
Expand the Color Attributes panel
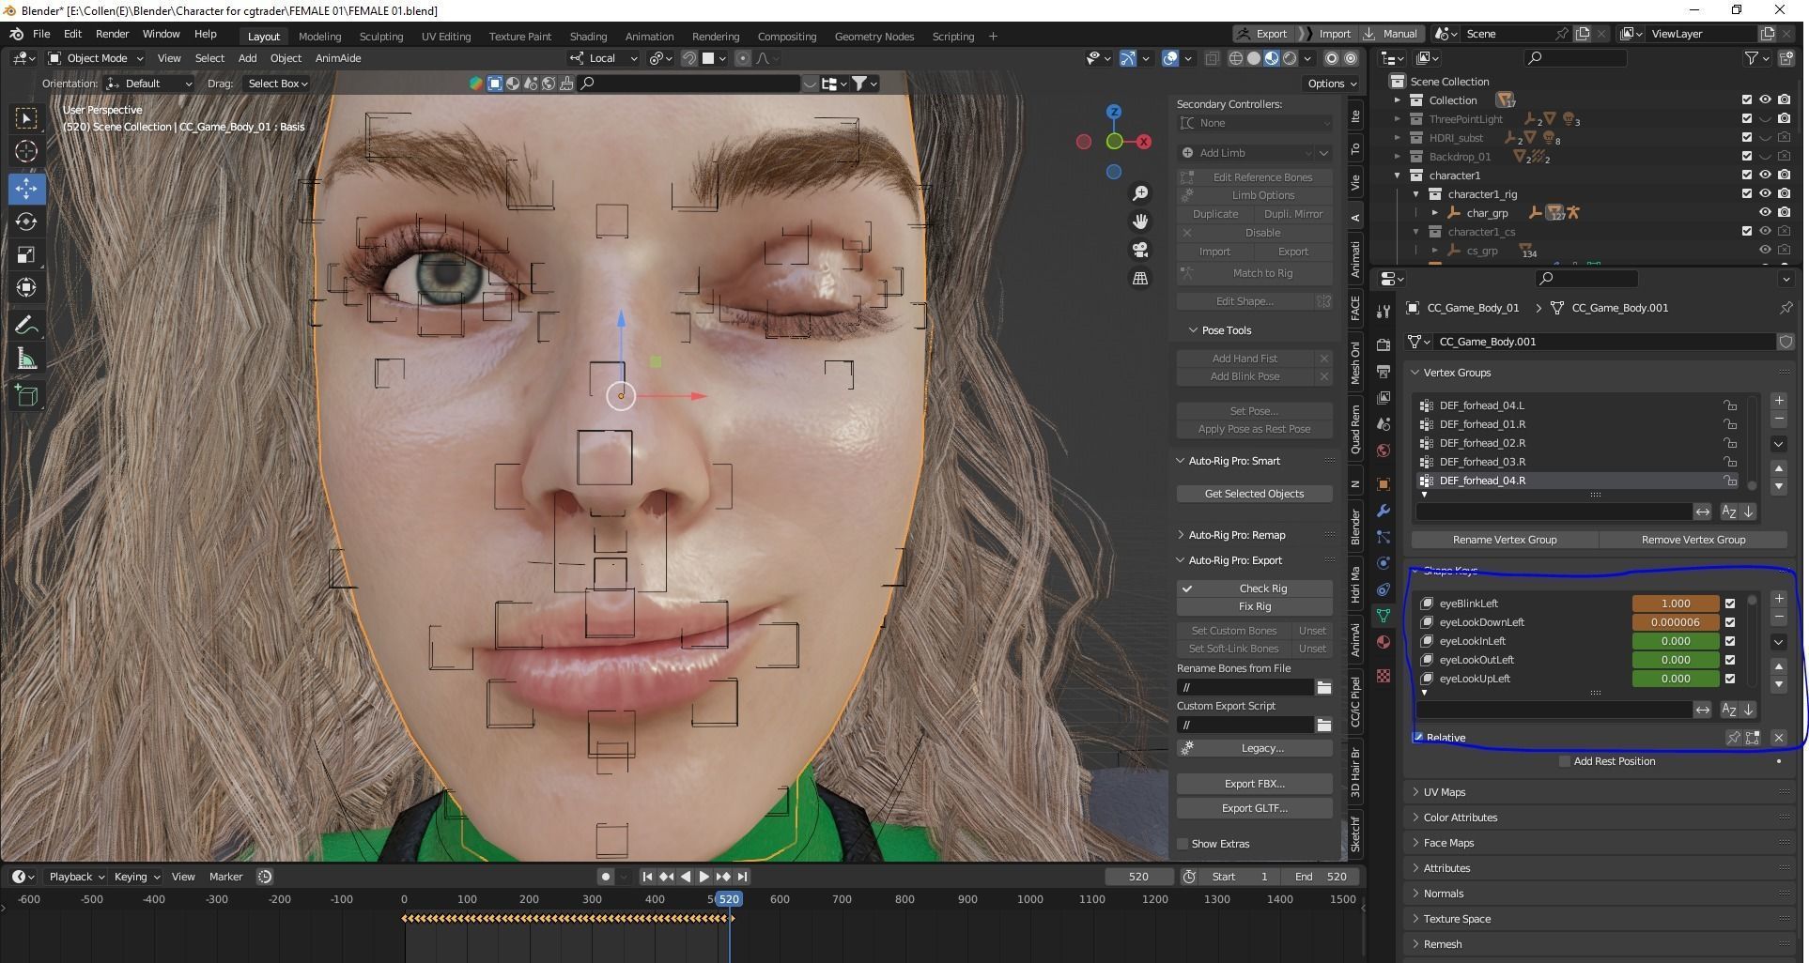tap(1460, 818)
